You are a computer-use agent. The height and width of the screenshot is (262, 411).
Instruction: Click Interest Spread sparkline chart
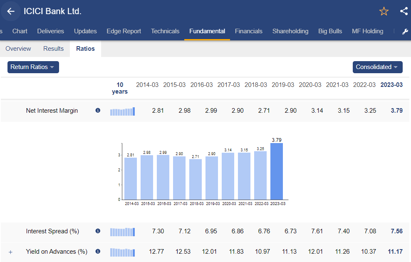coord(122,232)
